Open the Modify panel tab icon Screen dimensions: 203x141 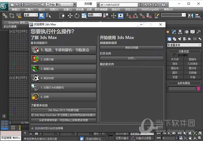click(x=174, y=32)
